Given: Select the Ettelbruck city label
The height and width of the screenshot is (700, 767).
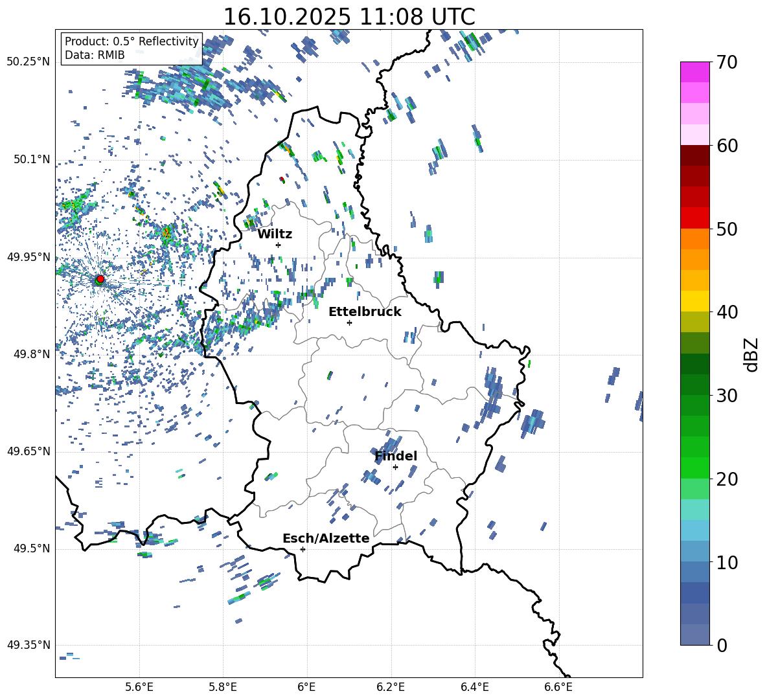Looking at the screenshot, I should (x=365, y=311).
